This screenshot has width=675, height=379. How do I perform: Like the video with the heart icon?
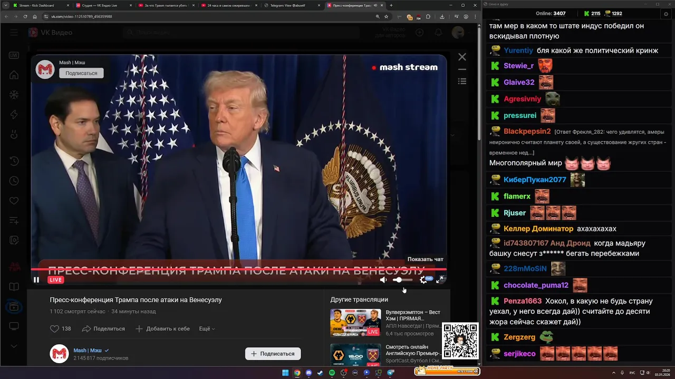[54, 328]
